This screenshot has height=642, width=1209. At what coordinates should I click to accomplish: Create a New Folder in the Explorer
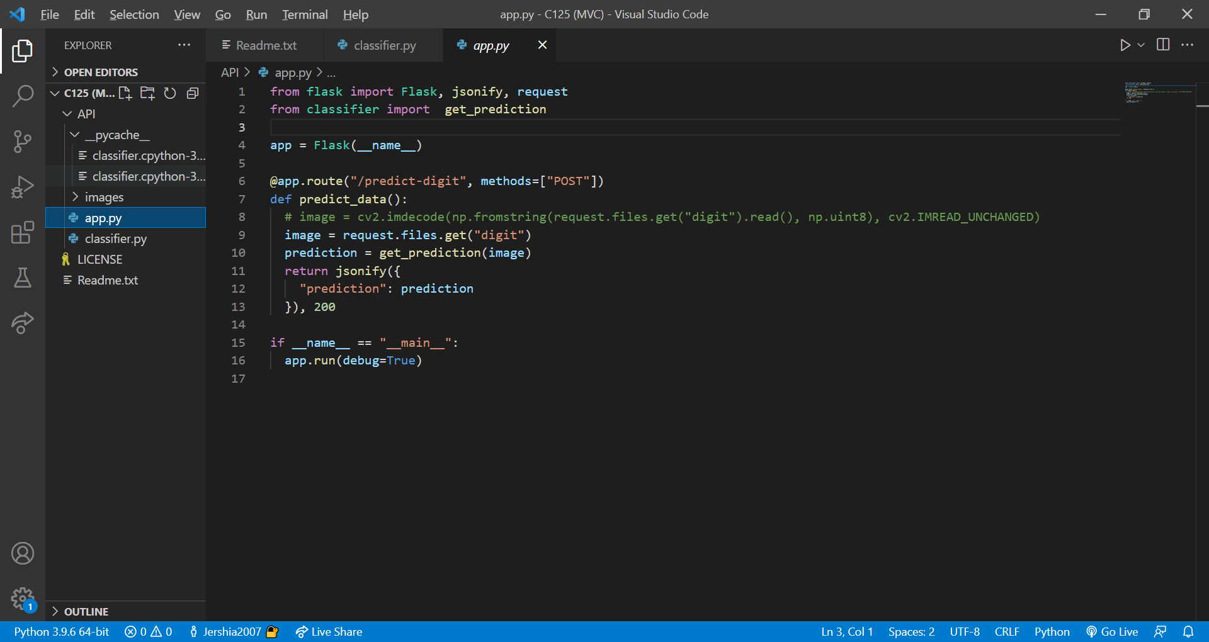pyautogui.click(x=147, y=93)
